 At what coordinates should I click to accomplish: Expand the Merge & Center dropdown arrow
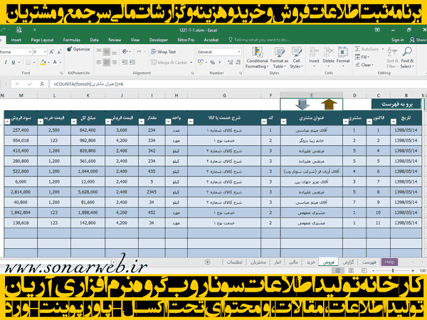pos(191,63)
